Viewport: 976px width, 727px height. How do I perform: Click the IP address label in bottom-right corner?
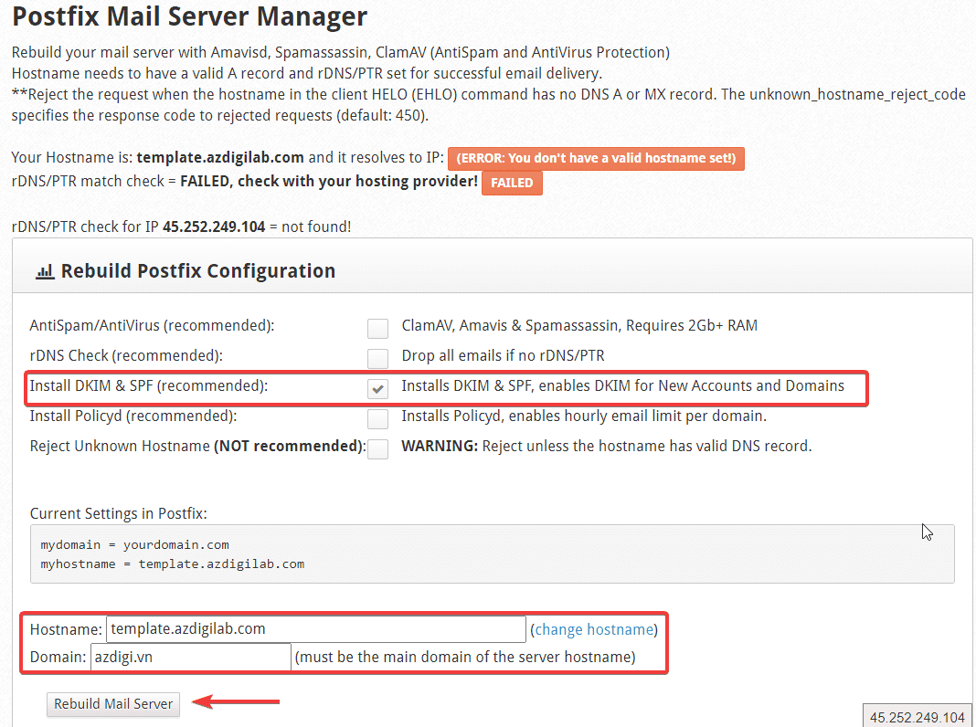click(x=918, y=717)
